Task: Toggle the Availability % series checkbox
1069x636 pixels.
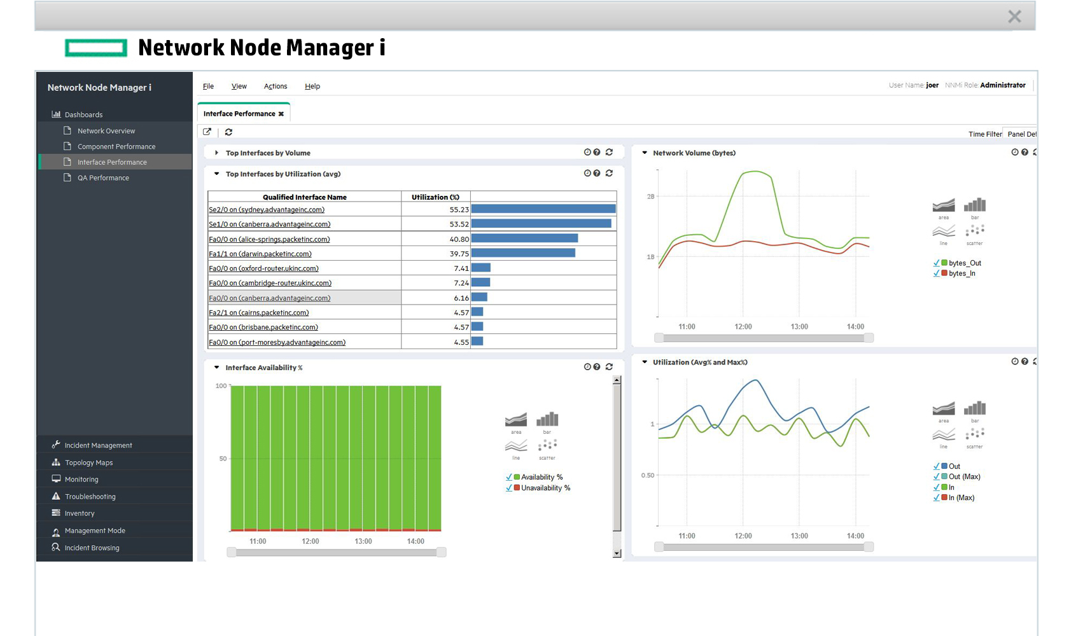Action: (x=509, y=477)
